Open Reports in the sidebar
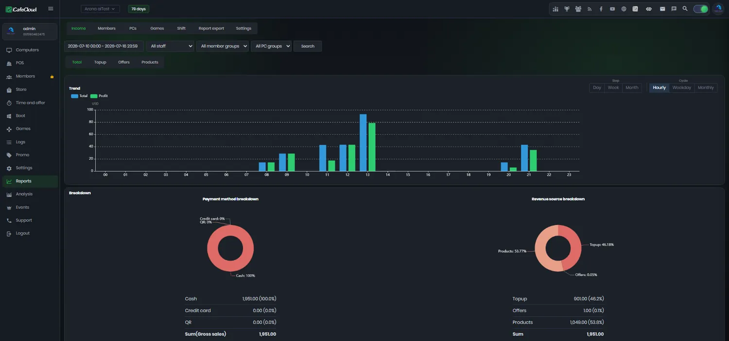 tap(29, 181)
